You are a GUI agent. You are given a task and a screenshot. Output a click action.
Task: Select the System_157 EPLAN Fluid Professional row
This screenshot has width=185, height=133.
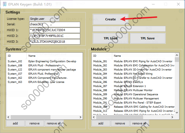[x=44, y=74]
